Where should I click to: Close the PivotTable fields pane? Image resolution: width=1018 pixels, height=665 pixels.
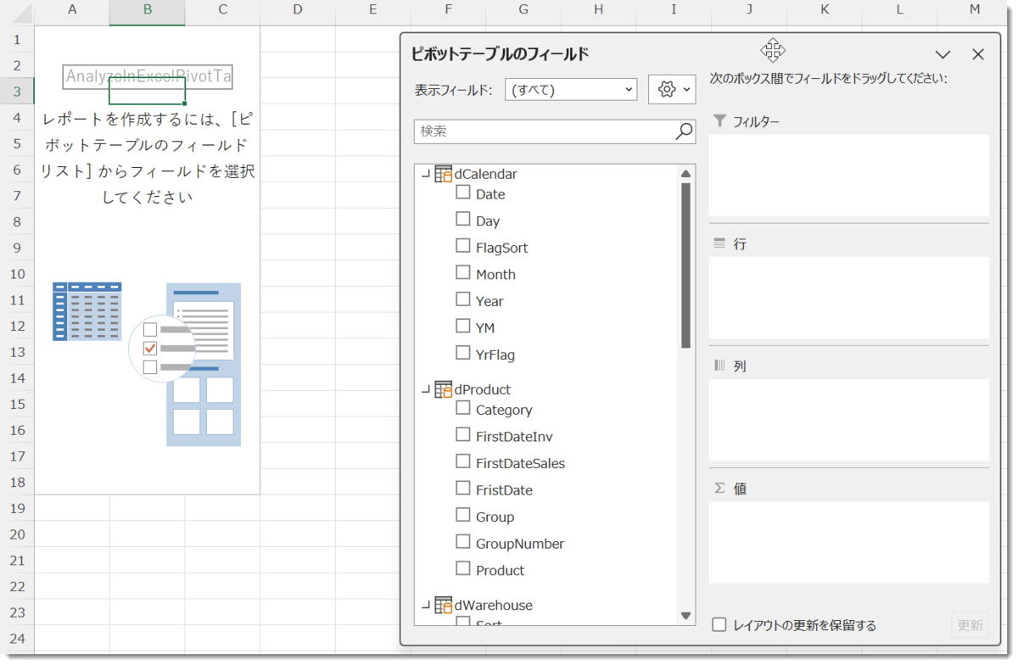click(977, 53)
